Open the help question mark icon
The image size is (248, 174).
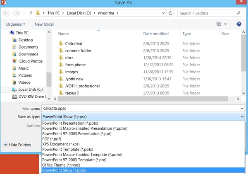click(x=239, y=24)
